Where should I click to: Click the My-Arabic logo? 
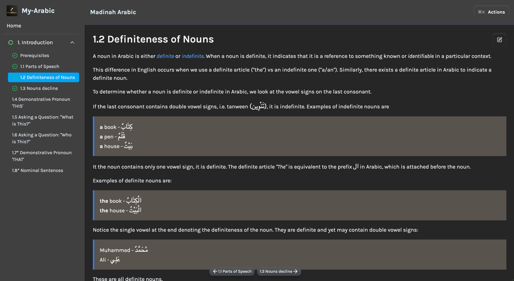(x=12, y=11)
